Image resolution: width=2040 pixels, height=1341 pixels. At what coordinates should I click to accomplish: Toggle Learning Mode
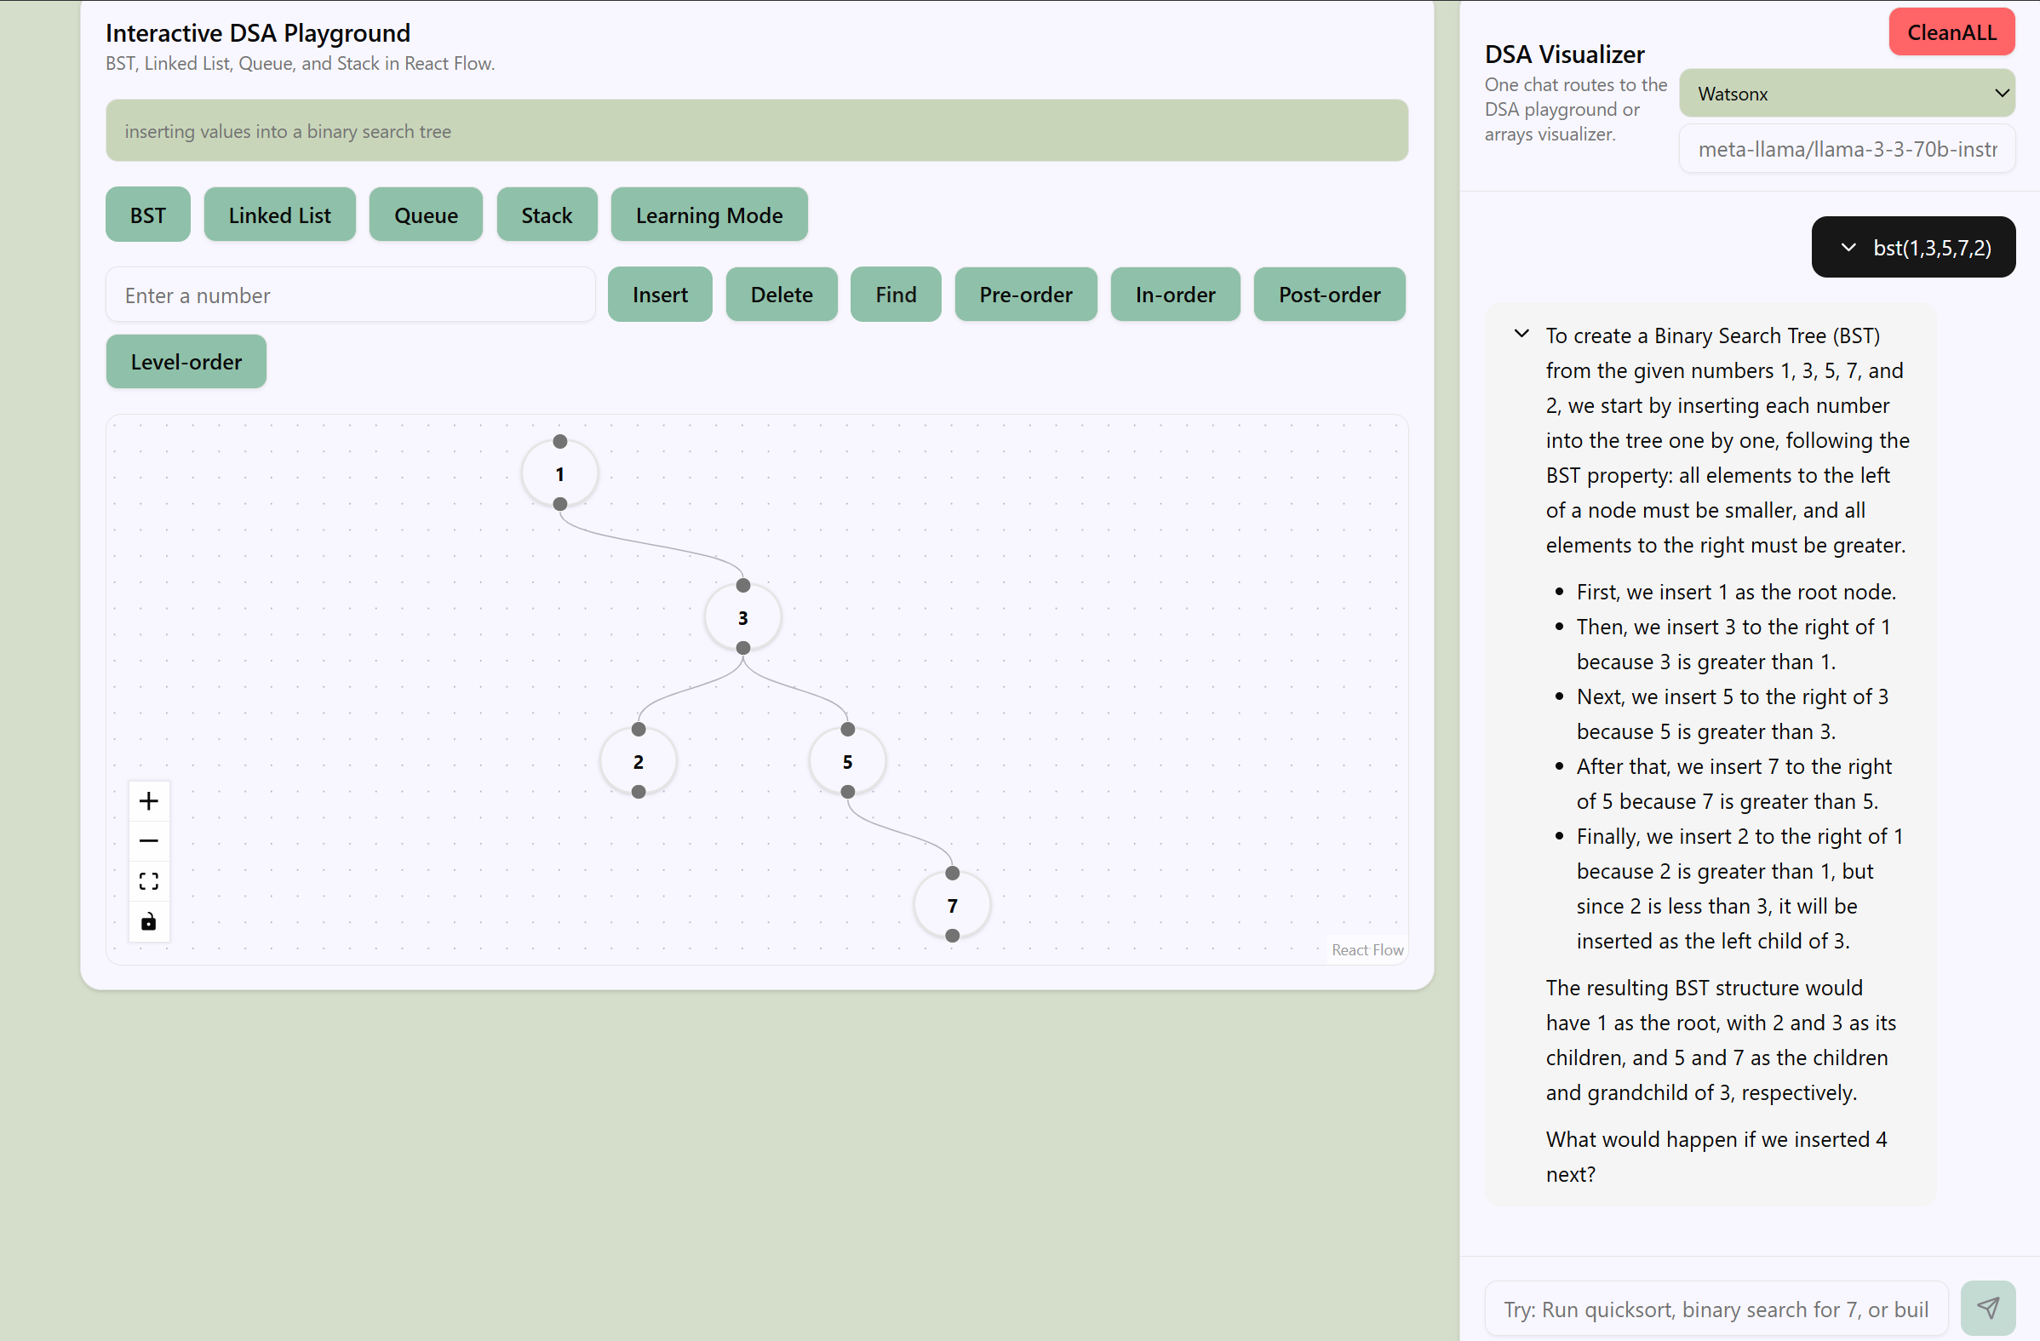[x=709, y=215]
